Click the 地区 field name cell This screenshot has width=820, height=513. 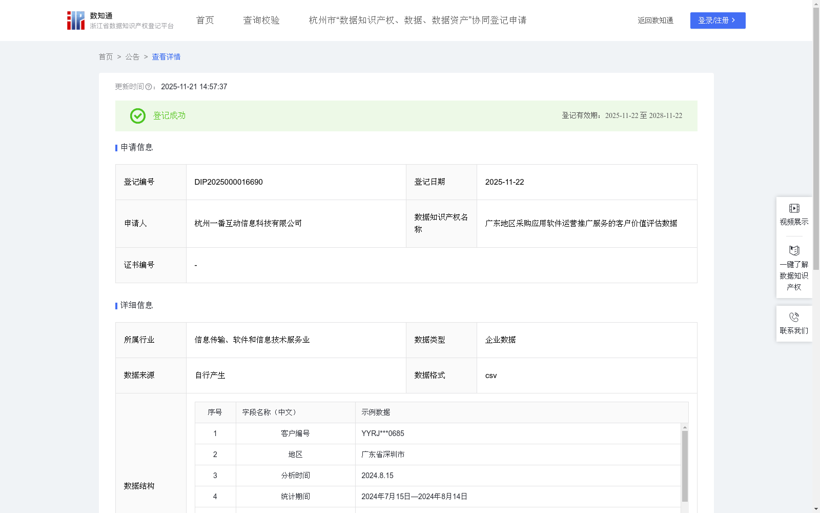[296, 455]
